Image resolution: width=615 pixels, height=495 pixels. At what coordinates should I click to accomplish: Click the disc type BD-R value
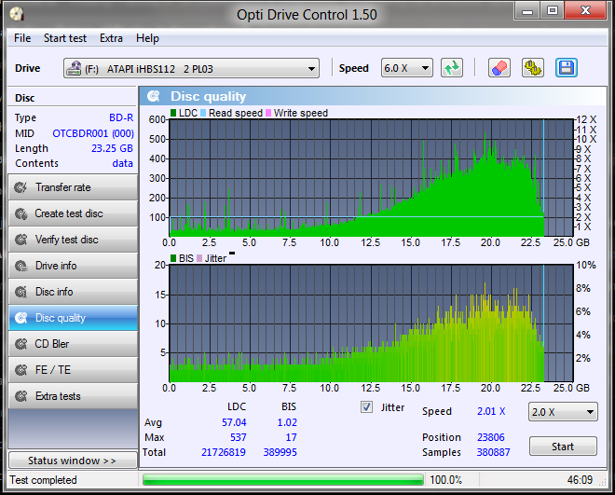point(121,117)
